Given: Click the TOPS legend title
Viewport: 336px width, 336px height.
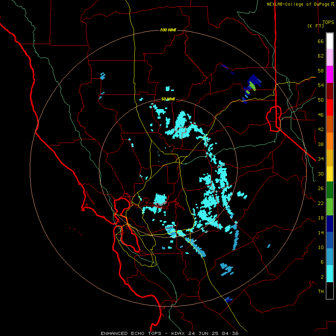Looking at the screenshot, I should tap(328, 22).
